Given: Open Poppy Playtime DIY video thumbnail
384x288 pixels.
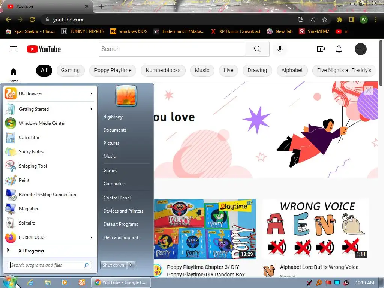Looking at the screenshot, I should (205, 229).
